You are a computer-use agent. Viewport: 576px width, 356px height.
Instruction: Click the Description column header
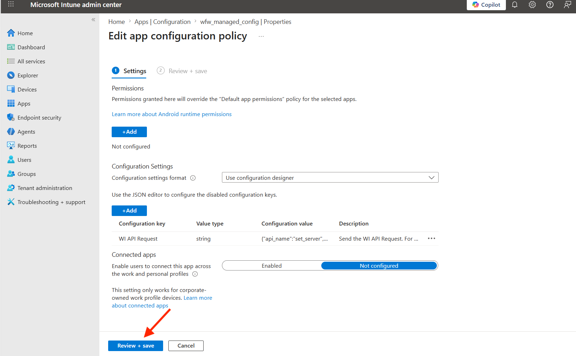pyautogui.click(x=354, y=224)
